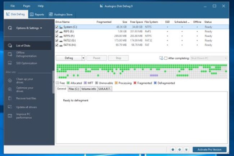Uncheck the FAT16 (H:) drive checkbox
Viewport: 234px width, 156px height.
[x=57, y=45]
